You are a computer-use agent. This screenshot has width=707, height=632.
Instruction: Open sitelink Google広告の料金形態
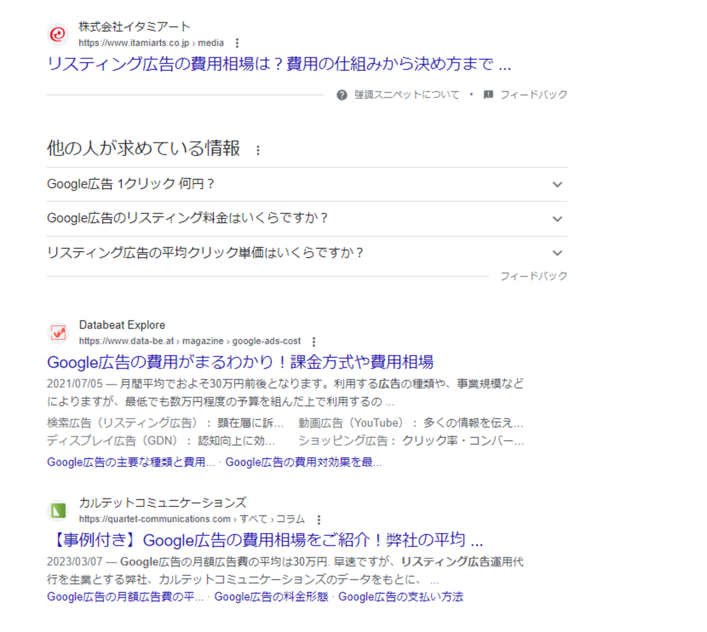pos(271,597)
